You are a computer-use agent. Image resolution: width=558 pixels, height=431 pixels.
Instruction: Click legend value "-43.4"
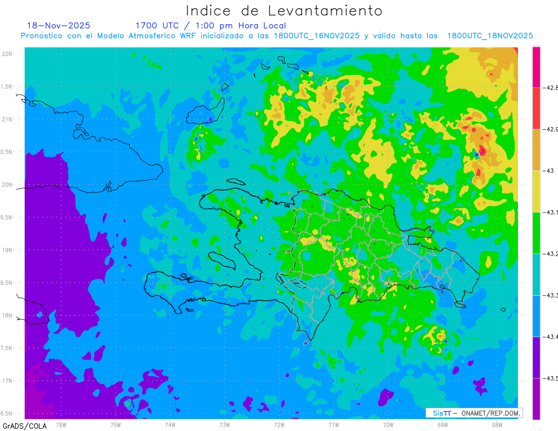click(x=550, y=337)
